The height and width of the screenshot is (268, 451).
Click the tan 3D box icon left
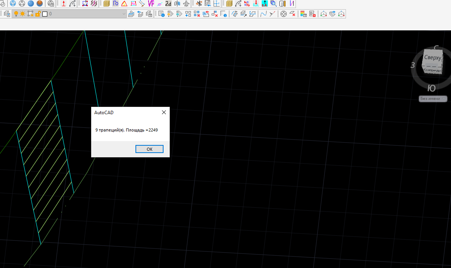click(x=107, y=3)
